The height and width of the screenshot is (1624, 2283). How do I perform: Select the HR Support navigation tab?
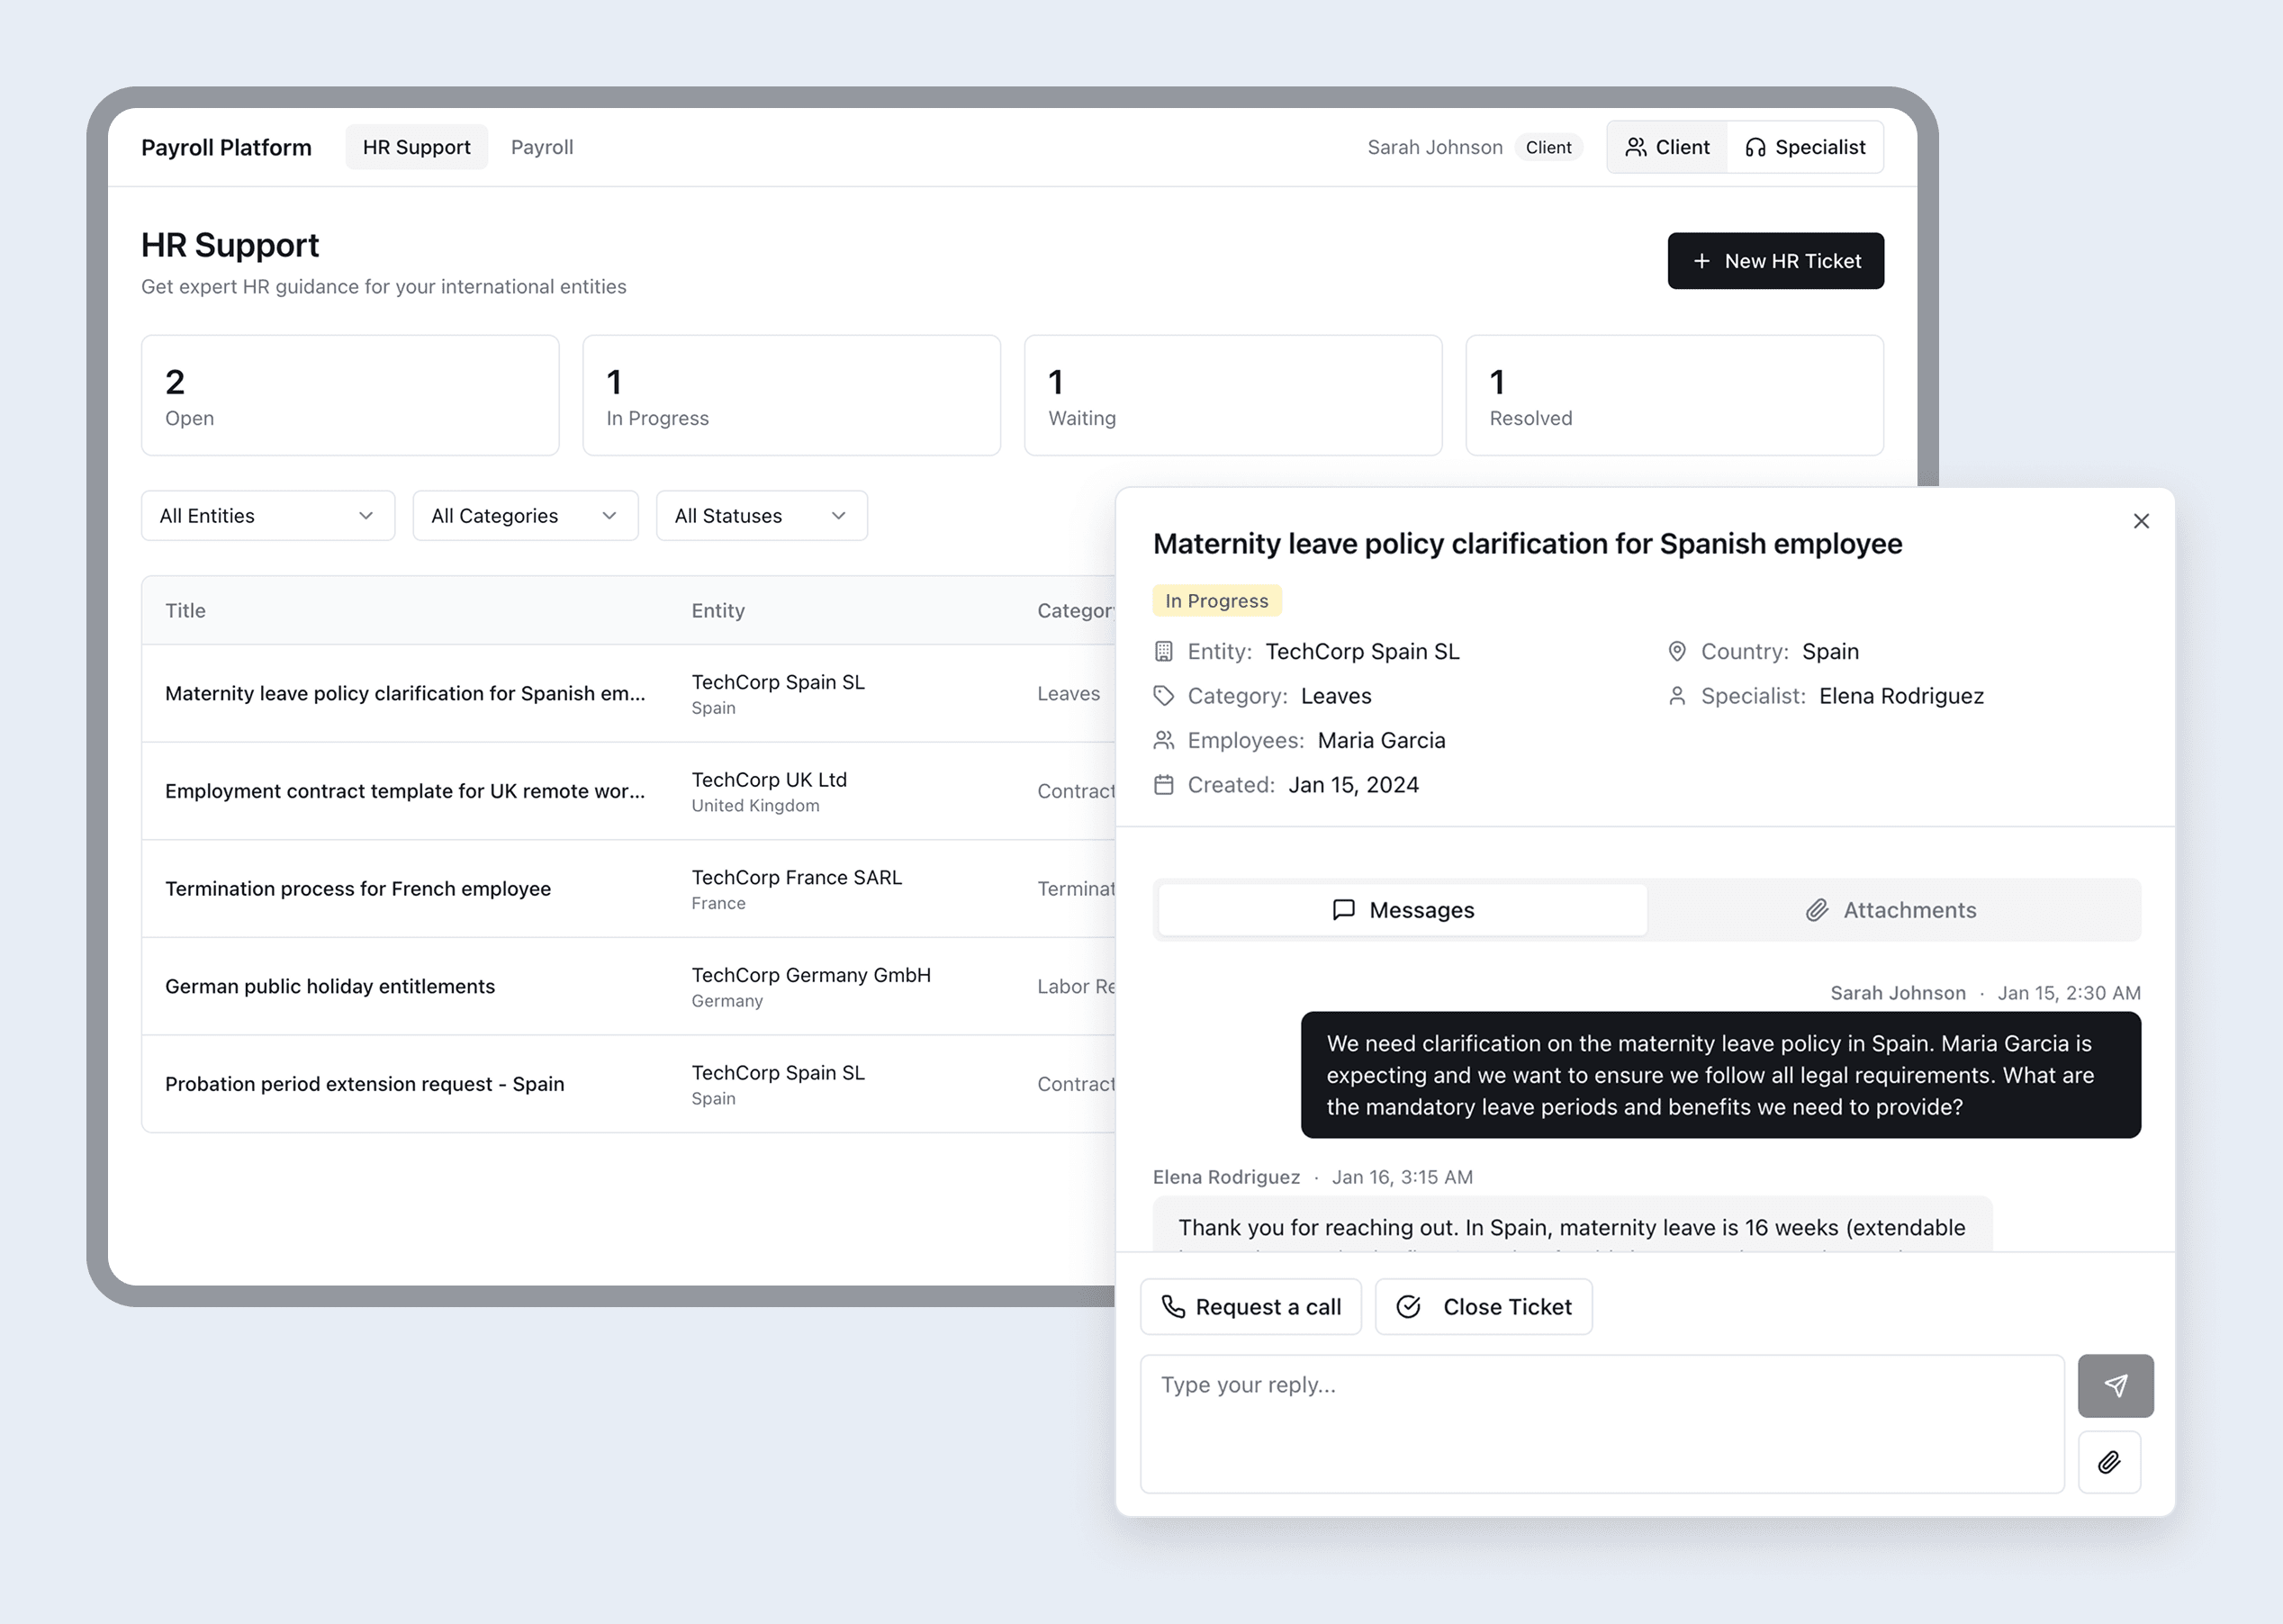[416, 147]
